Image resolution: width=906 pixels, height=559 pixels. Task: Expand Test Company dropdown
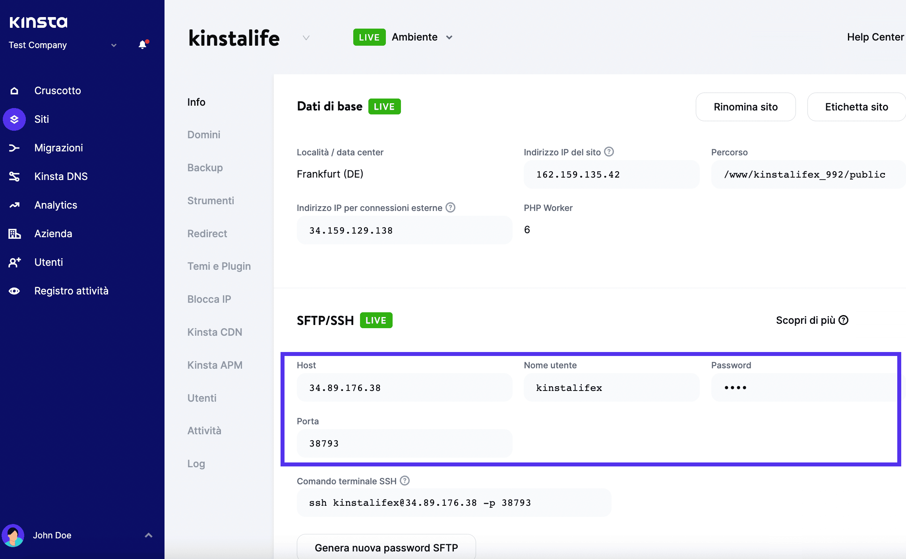[x=114, y=45]
